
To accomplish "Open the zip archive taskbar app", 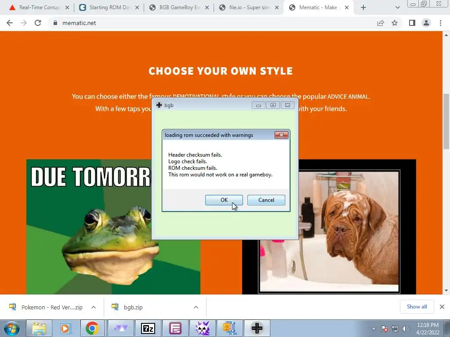I will 229,328.
